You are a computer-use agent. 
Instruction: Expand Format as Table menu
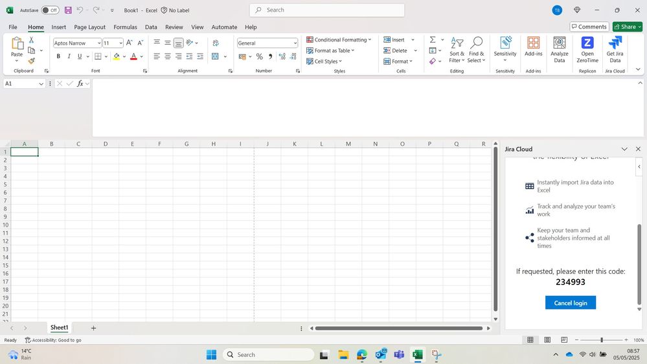[330, 51]
